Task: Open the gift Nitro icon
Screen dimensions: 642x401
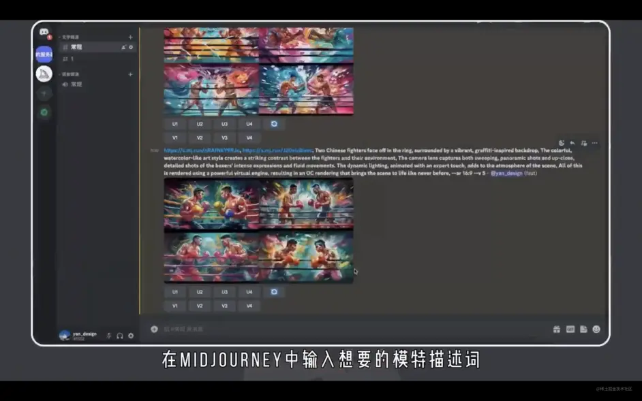Action: pos(556,330)
